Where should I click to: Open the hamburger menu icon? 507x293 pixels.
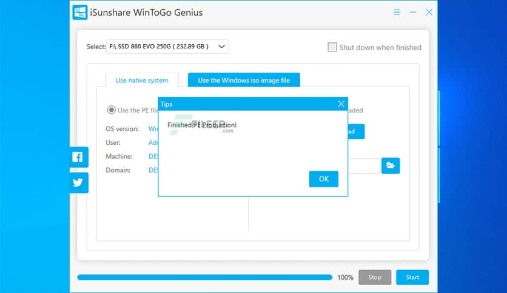click(397, 12)
